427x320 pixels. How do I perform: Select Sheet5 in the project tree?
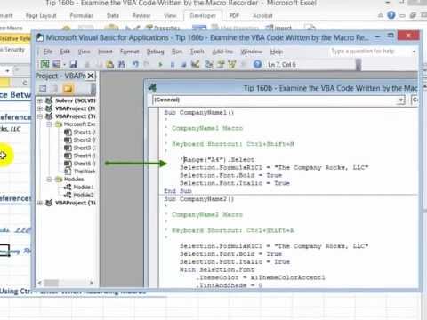pyautogui.click(x=80, y=164)
